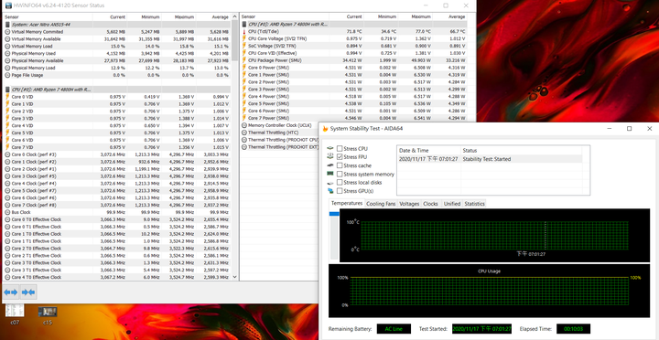Click the monitor icon beside Stress GPU(s)
659x340 pixels.
coord(330,191)
